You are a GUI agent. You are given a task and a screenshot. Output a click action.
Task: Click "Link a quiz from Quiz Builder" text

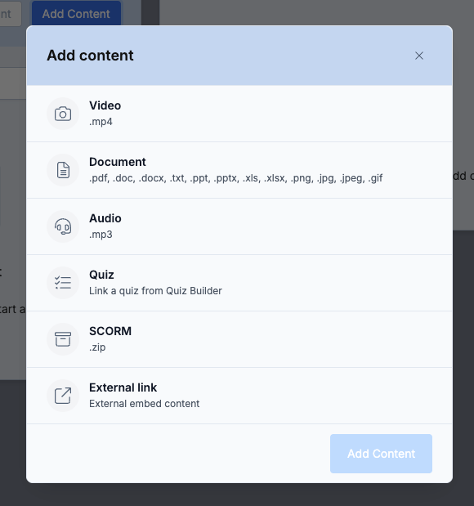coord(155,291)
